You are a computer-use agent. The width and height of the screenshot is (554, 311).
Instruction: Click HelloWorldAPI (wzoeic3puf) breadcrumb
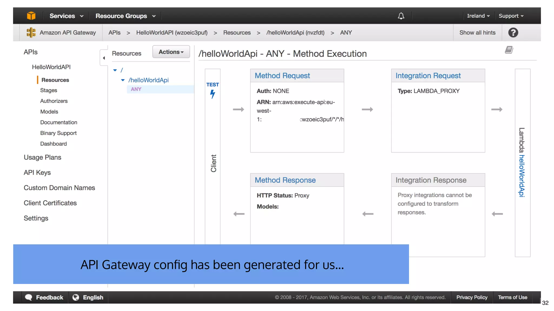click(172, 33)
